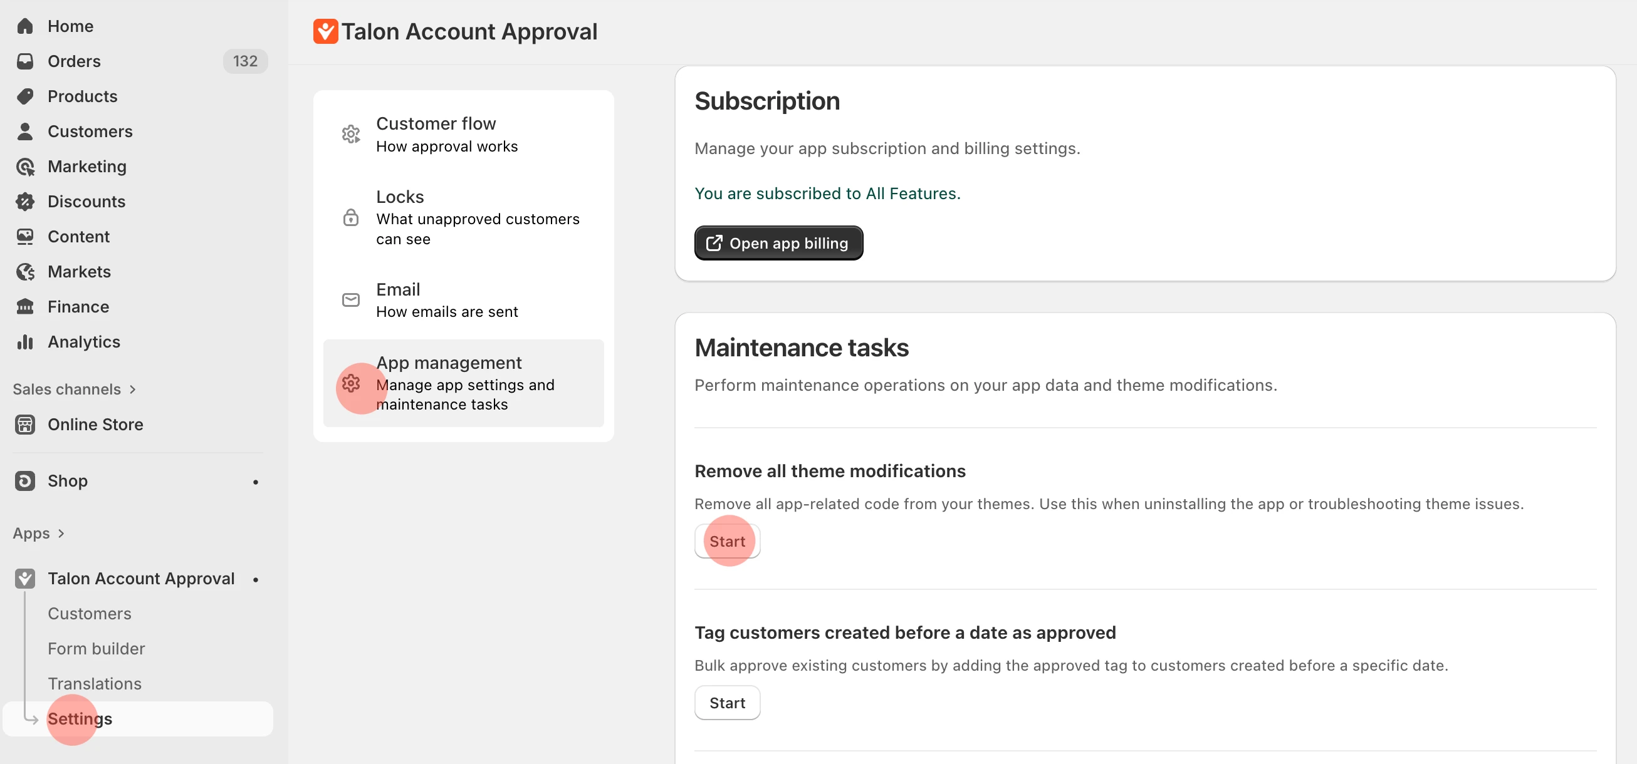Image resolution: width=1637 pixels, height=764 pixels.
Task: Click the gear icon for App management
Action: coord(350,384)
